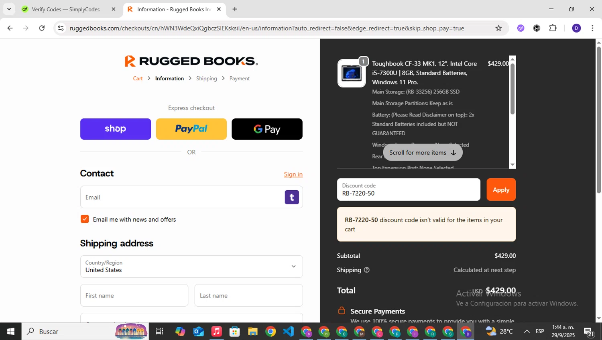Open the site information icon in address bar
The width and height of the screenshot is (602, 340).
(61, 28)
